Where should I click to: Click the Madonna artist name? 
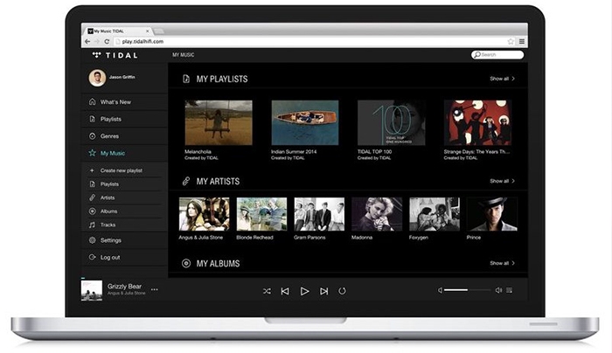(x=362, y=238)
